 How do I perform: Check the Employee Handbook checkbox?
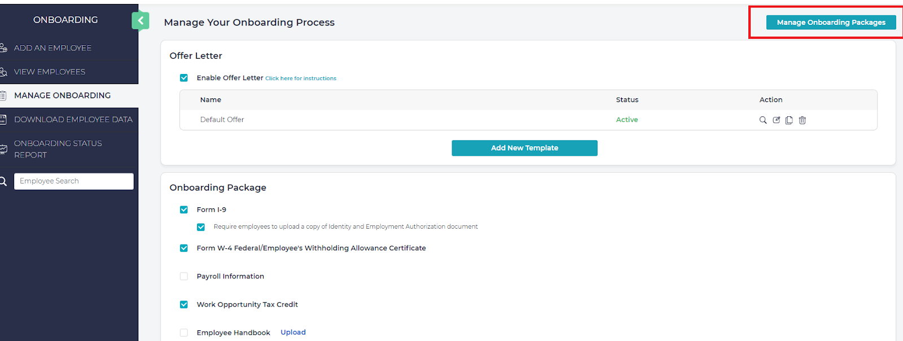coord(184,333)
